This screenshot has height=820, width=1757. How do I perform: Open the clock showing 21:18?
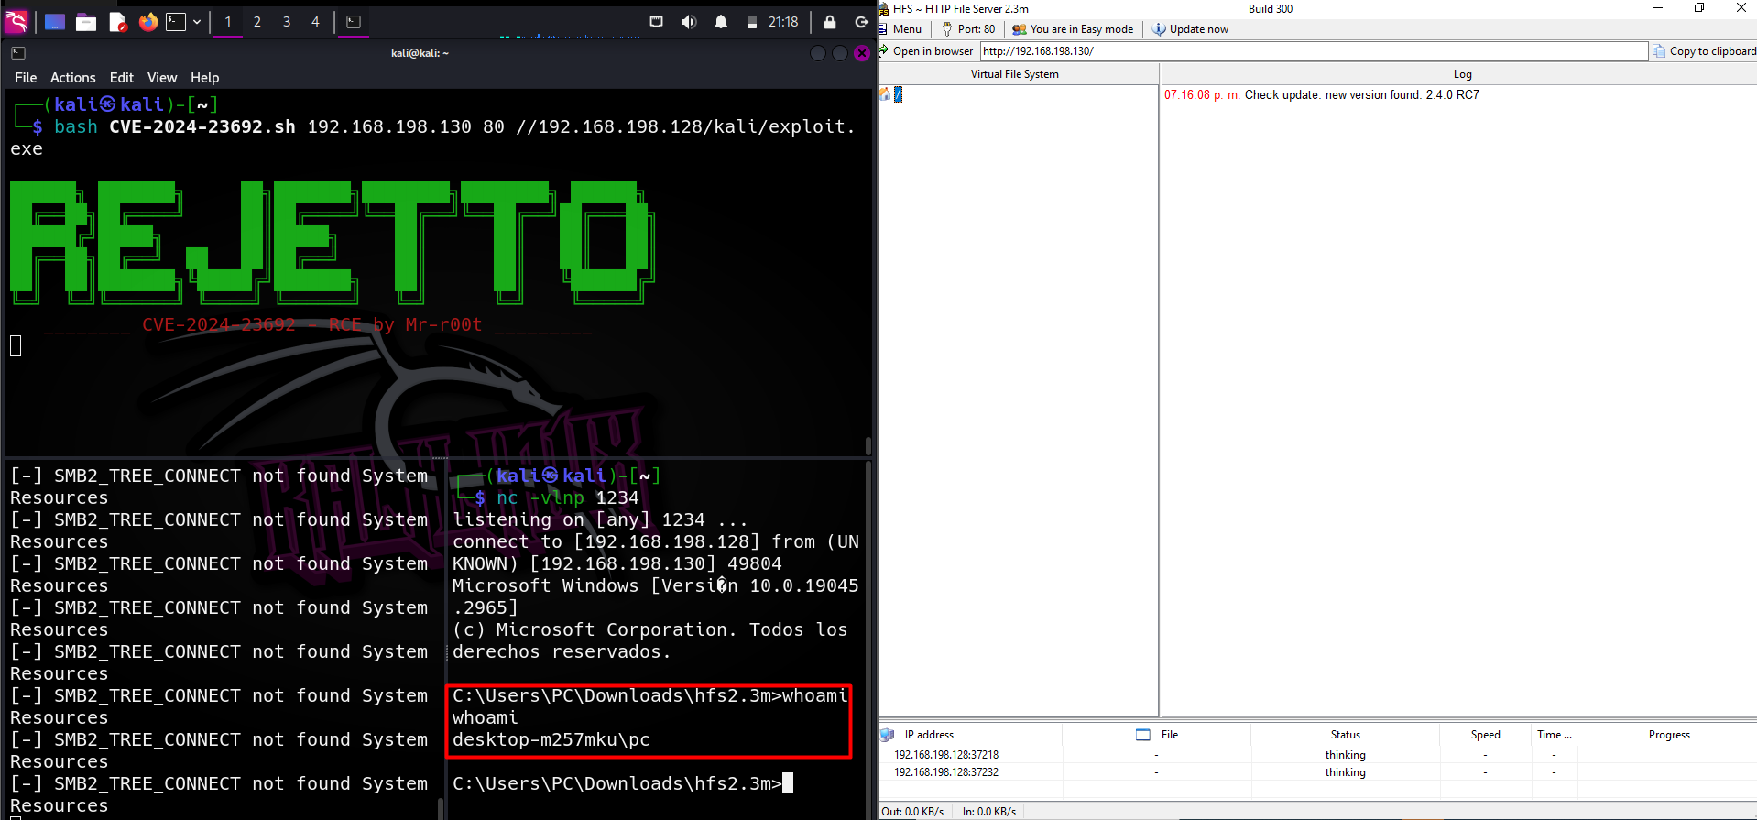(x=783, y=22)
